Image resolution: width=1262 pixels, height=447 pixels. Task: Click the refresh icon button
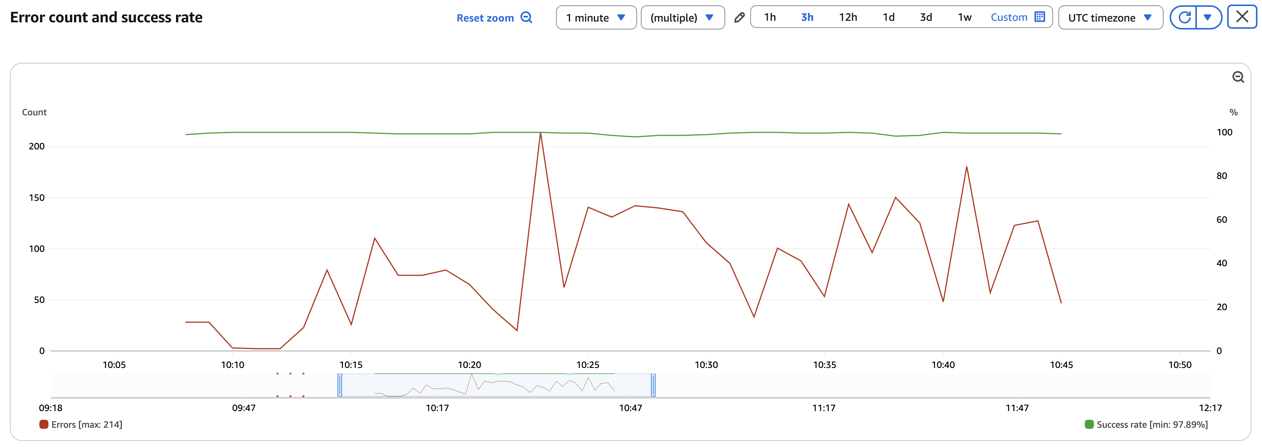pyautogui.click(x=1184, y=18)
